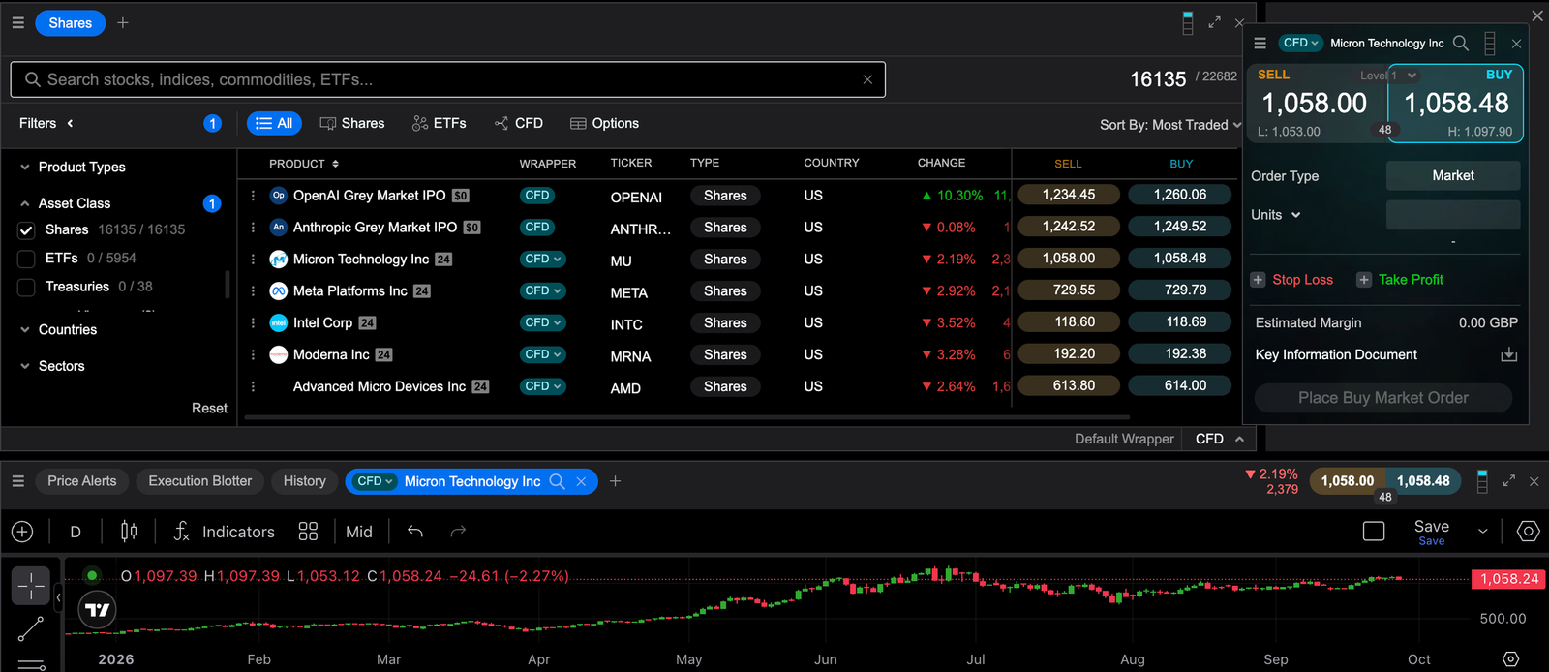The height and width of the screenshot is (672, 1549).
Task: Switch to the Price Alerts tab
Action: (x=81, y=481)
